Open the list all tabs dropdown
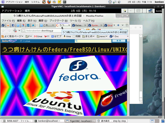165x123 pixels. [122, 25]
